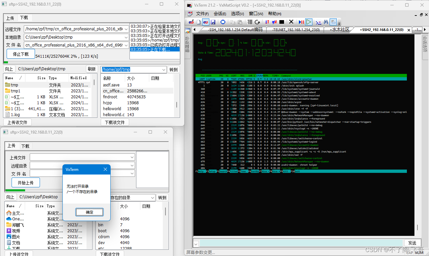
Task: Expand the 上传文件 combo box arrow
Action: (x=132, y=157)
